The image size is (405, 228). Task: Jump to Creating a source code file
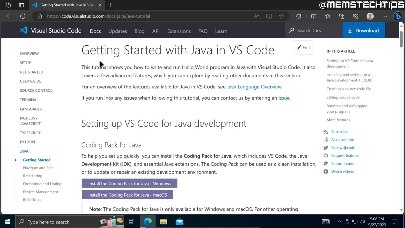pos(349,89)
